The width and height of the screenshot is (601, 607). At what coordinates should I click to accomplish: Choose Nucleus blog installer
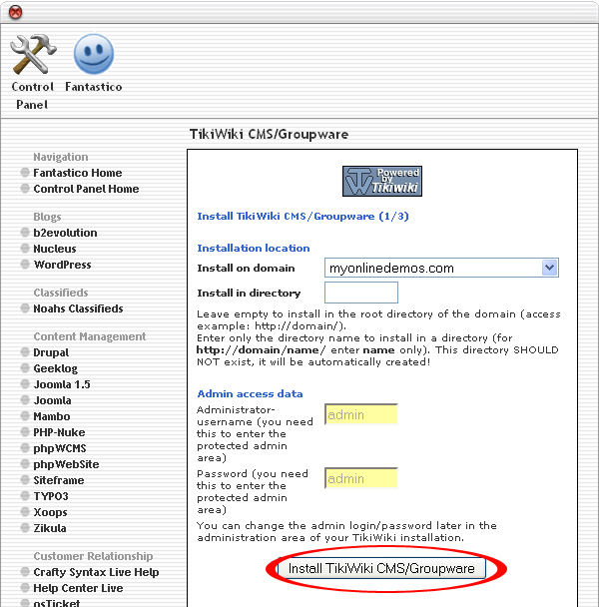pos(55,249)
